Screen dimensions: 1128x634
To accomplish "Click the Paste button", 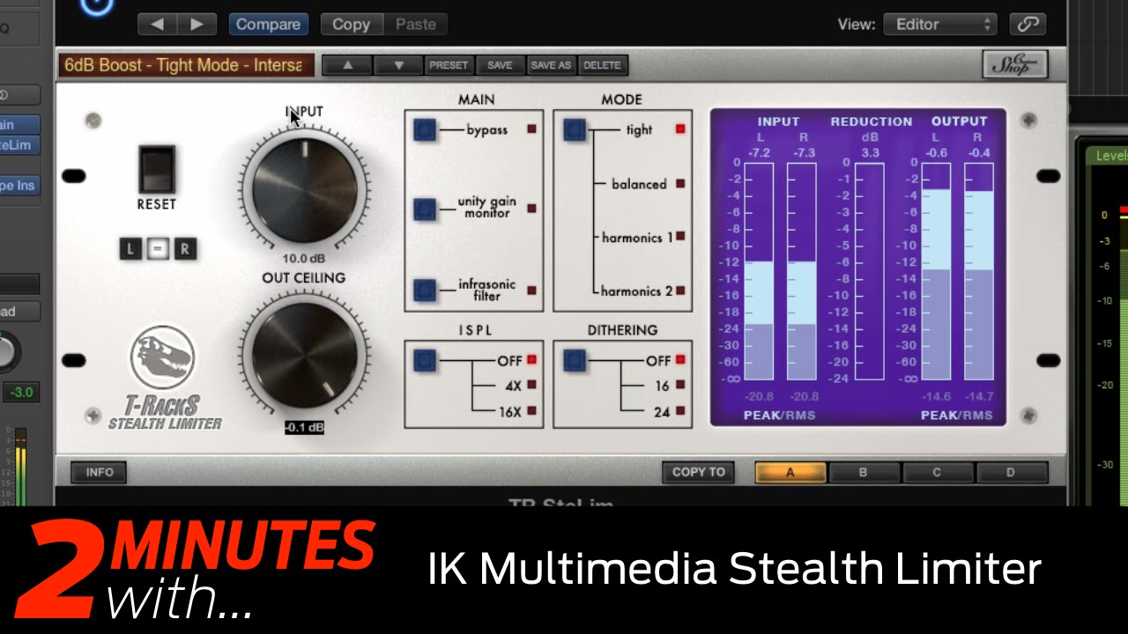I will (415, 25).
